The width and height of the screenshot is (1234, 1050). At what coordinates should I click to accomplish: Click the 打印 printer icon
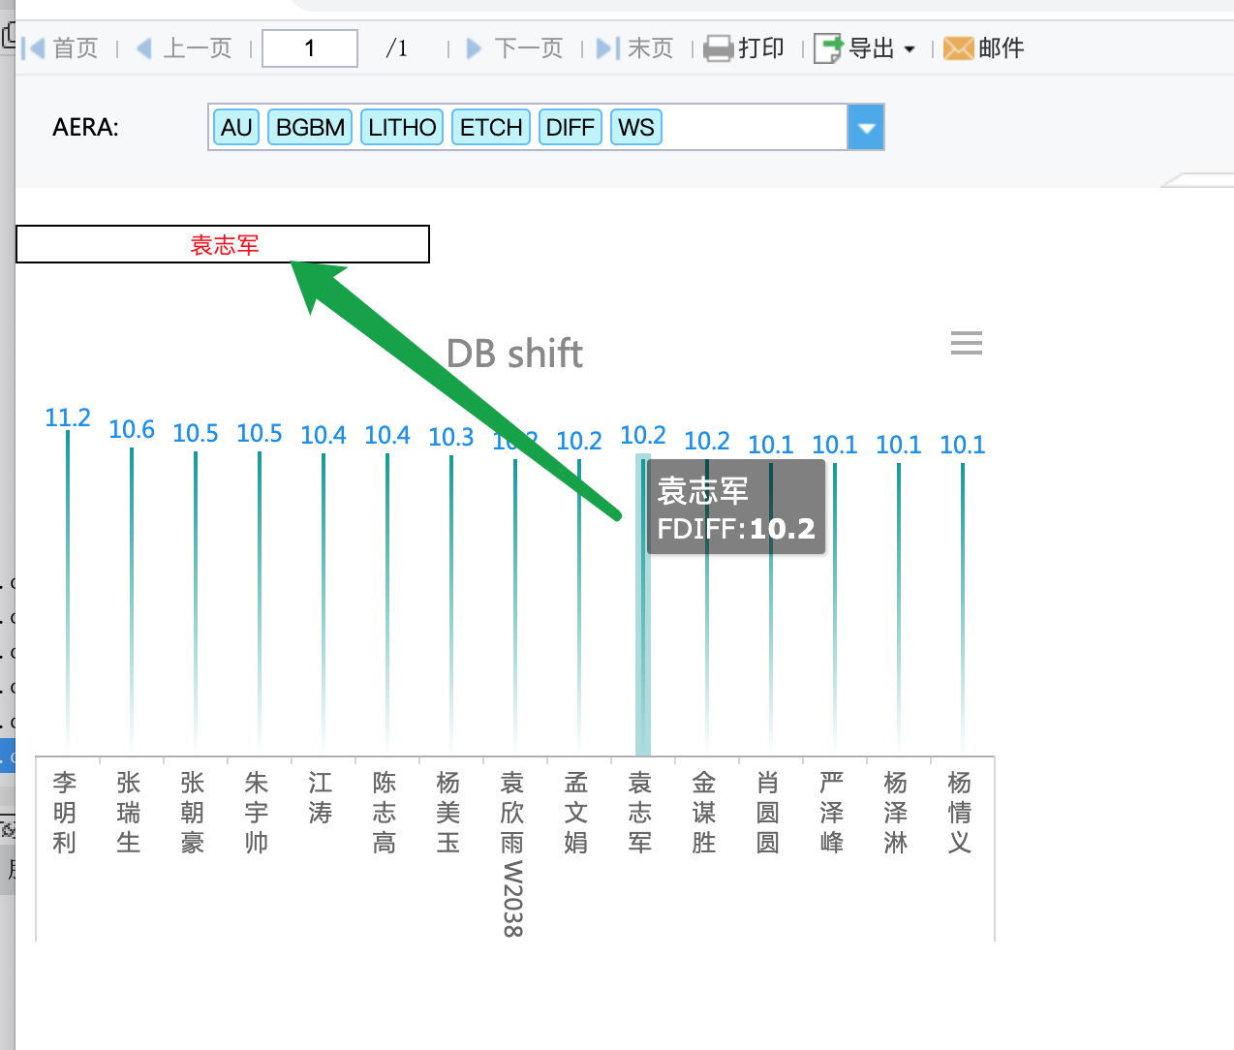point(718,47)
